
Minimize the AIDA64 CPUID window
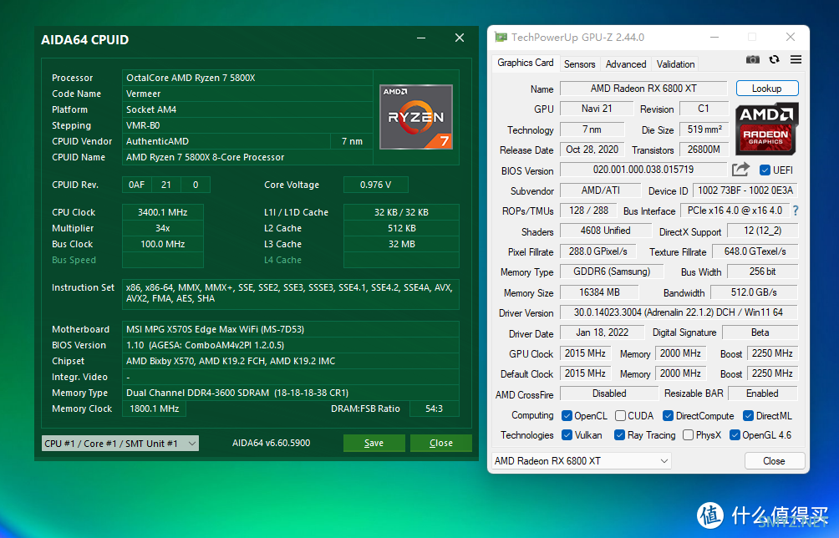(x=421, y=38)
